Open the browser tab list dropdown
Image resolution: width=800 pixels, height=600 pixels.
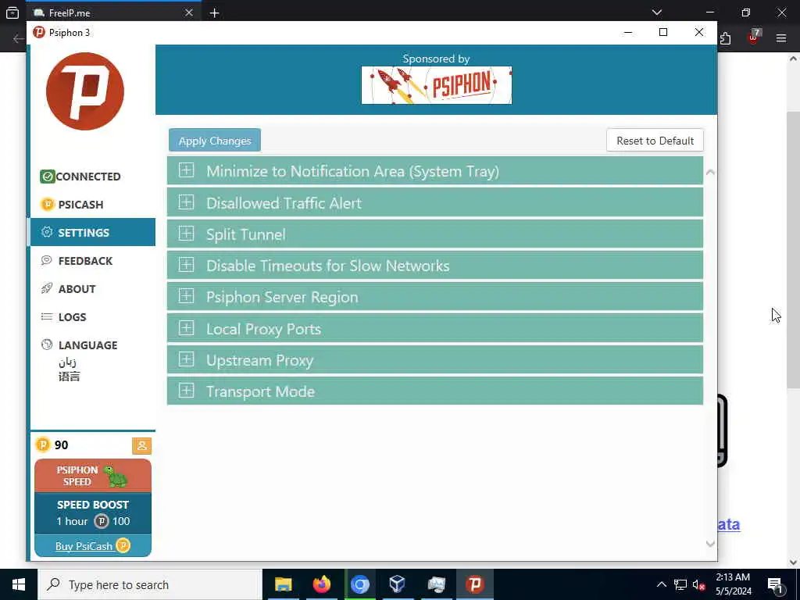(656, 12)
